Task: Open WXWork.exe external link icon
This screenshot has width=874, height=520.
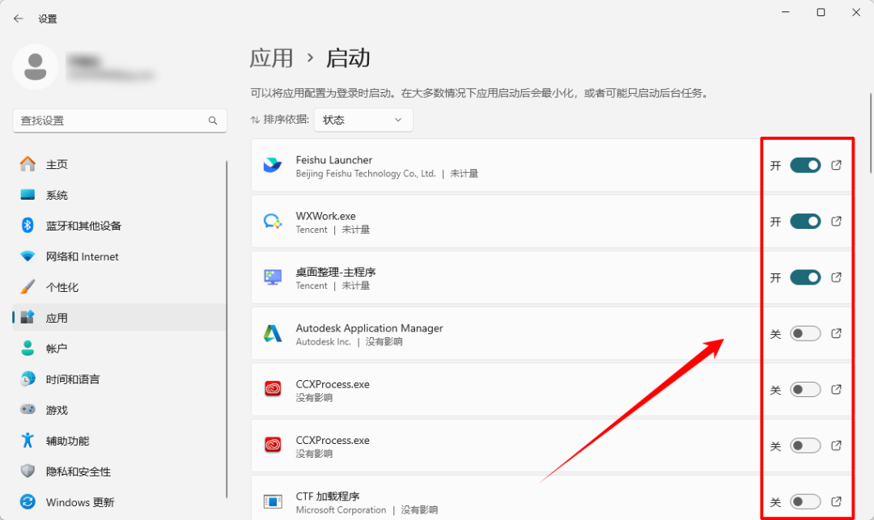Action: click(x=836, y=222)
